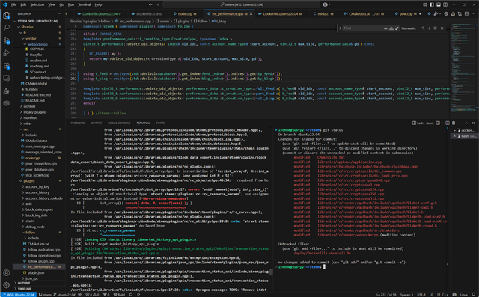The width and height of the screenshot is (479, 297).
Task: Collapse the plugins folder in explorer
Action: pyautogui.click(x=29, y=181)
